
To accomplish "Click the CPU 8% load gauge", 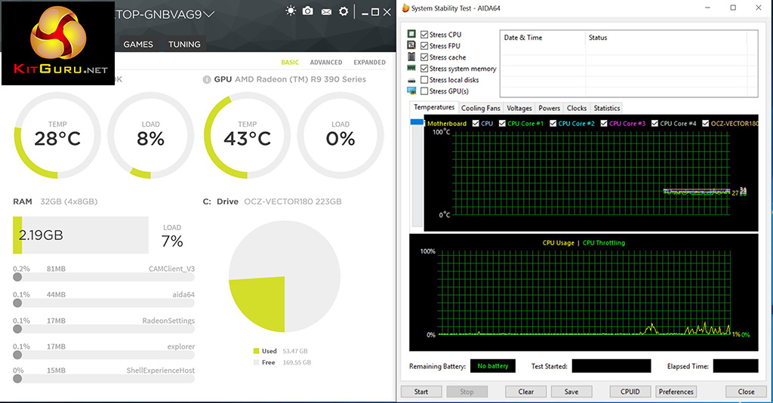I will (150, 135).
